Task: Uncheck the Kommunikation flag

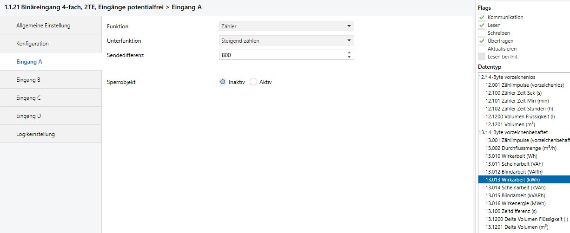Action: tap(482, 17)
